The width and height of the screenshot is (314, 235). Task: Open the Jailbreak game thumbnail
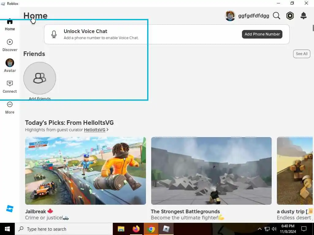[86, 171]
